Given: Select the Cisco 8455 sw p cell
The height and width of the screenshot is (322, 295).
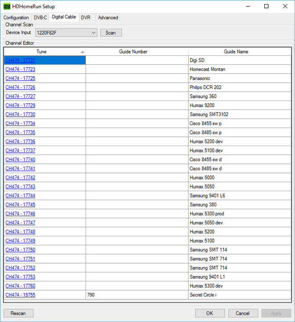Looking at the screenshot, I should [x=240, y=123].
